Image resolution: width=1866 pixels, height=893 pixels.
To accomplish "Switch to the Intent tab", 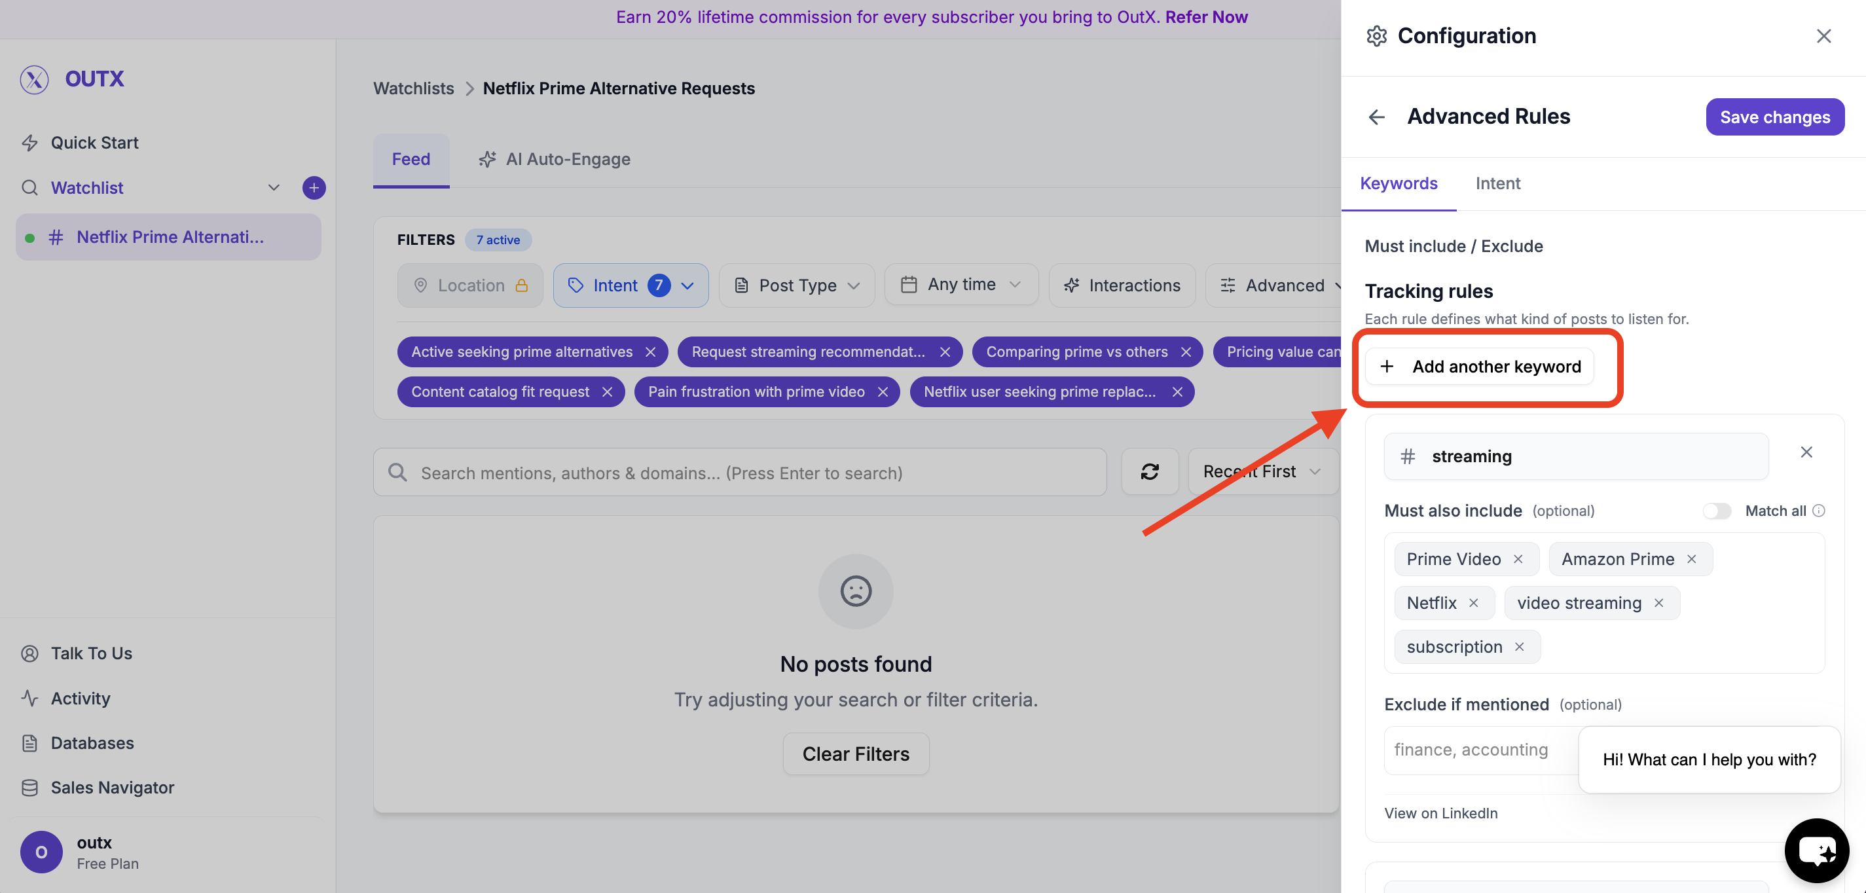I will (1497, 183).
